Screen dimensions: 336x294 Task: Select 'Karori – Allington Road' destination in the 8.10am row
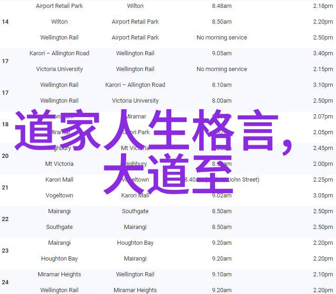click(135, 85)
